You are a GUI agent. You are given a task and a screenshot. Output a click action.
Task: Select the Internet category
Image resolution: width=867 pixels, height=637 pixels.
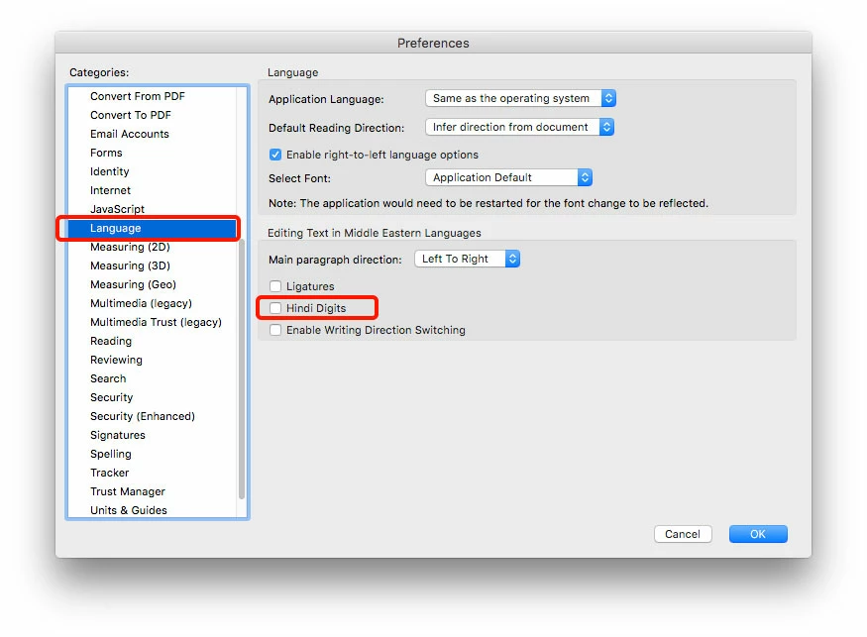152,190
